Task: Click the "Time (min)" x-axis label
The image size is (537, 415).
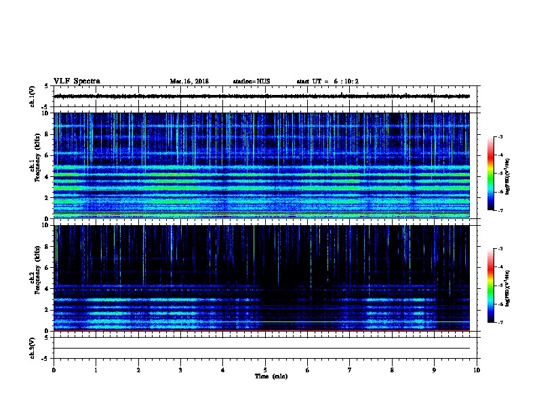Action: coord(271,376)
